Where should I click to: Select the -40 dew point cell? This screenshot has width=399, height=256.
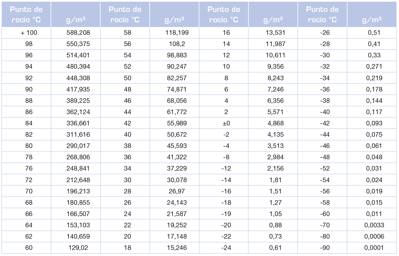click(325, 112)
